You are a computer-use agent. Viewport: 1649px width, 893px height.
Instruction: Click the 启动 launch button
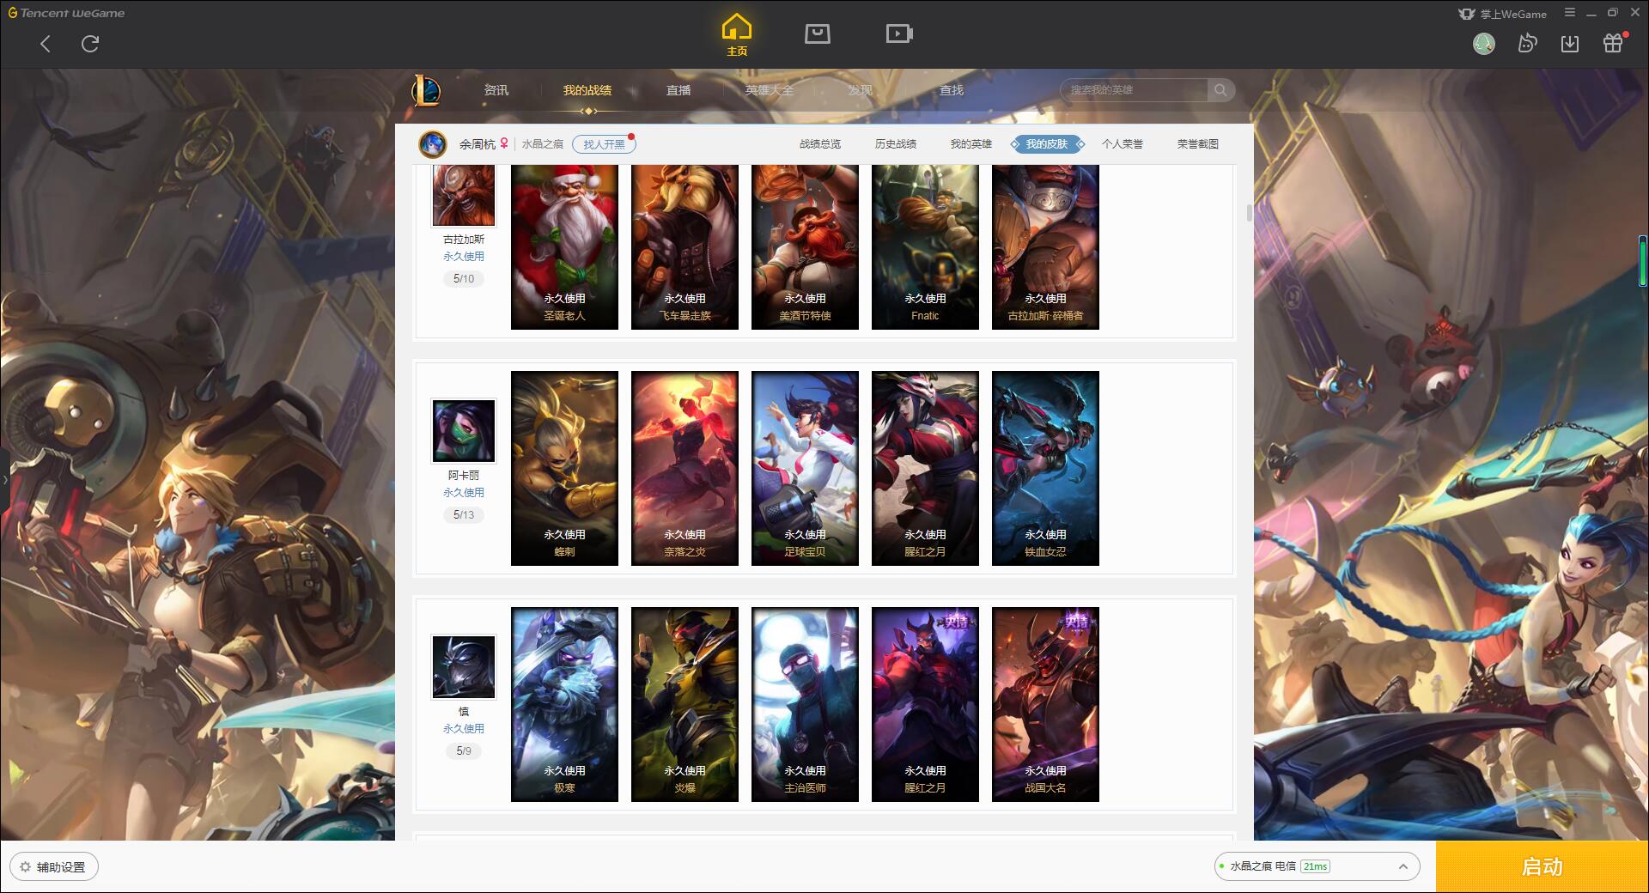1542,867
